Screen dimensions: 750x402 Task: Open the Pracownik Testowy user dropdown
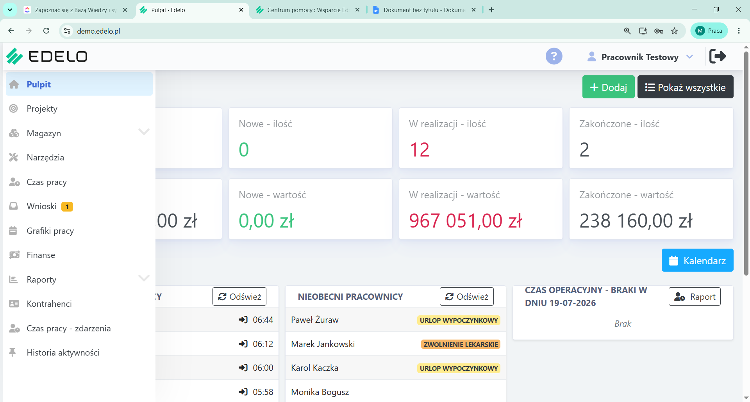tap(640, 57)
